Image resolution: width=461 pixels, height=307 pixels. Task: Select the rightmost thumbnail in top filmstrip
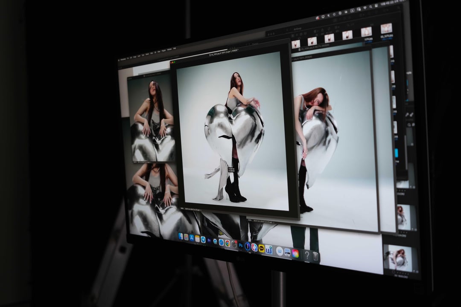pos(386,29)
